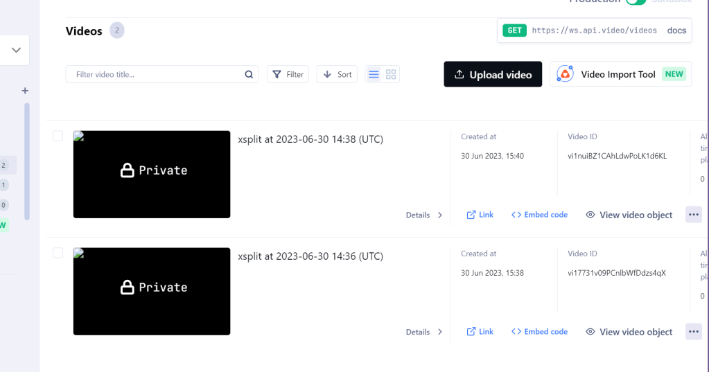Viewport: 709px width, 372px height.
Task: Toggle Production/Sandbox environment switch
Action: pyautogui.click(x=636, y=1)
